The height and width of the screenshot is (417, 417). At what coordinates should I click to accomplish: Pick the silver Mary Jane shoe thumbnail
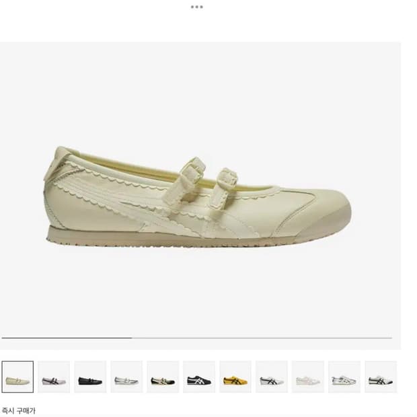(x=126, y=377)
